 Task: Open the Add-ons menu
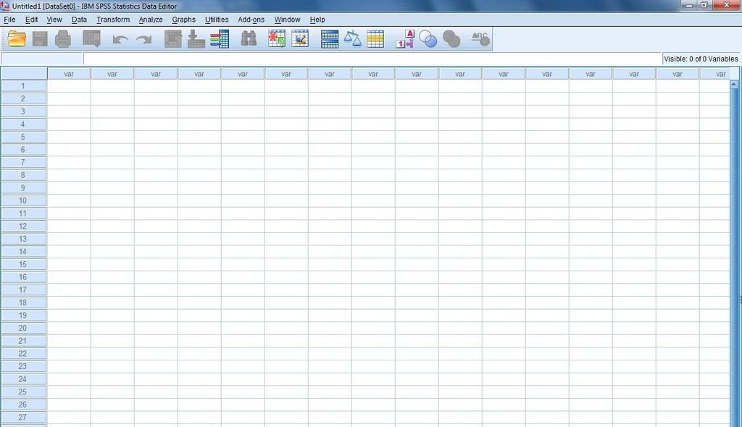[251, 20]
